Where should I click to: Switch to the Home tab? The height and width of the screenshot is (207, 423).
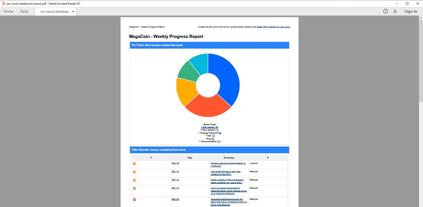[x=8, y=12]
